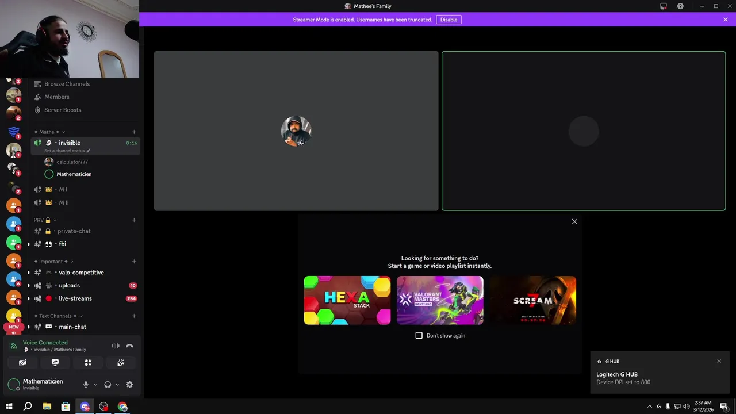Screen dimensions: 736x414
Task: Mute the microphone in the user panel
Action: (x=86, y=385)
